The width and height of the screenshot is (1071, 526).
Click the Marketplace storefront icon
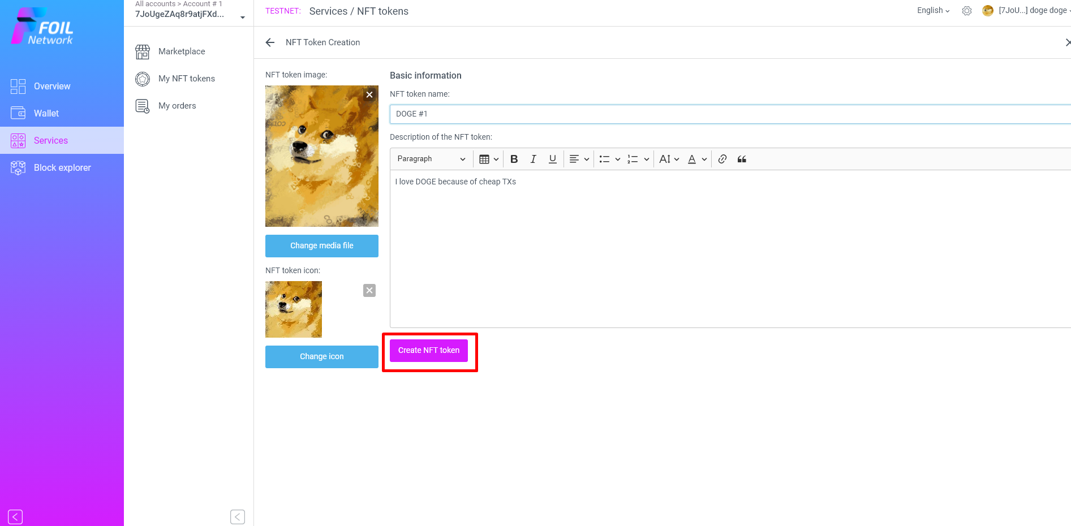(x=143, y=51)
